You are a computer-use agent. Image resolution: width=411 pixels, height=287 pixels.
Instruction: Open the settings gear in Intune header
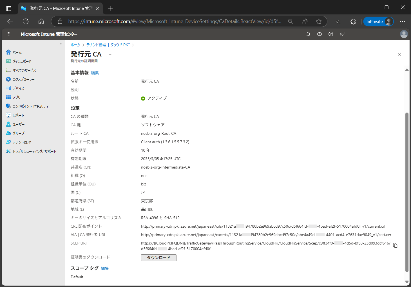(320, 34)
